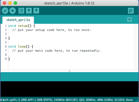The width and height of the screenshot is (139, 102).
Task: Click the setup function name
Action: click(23, 26)
